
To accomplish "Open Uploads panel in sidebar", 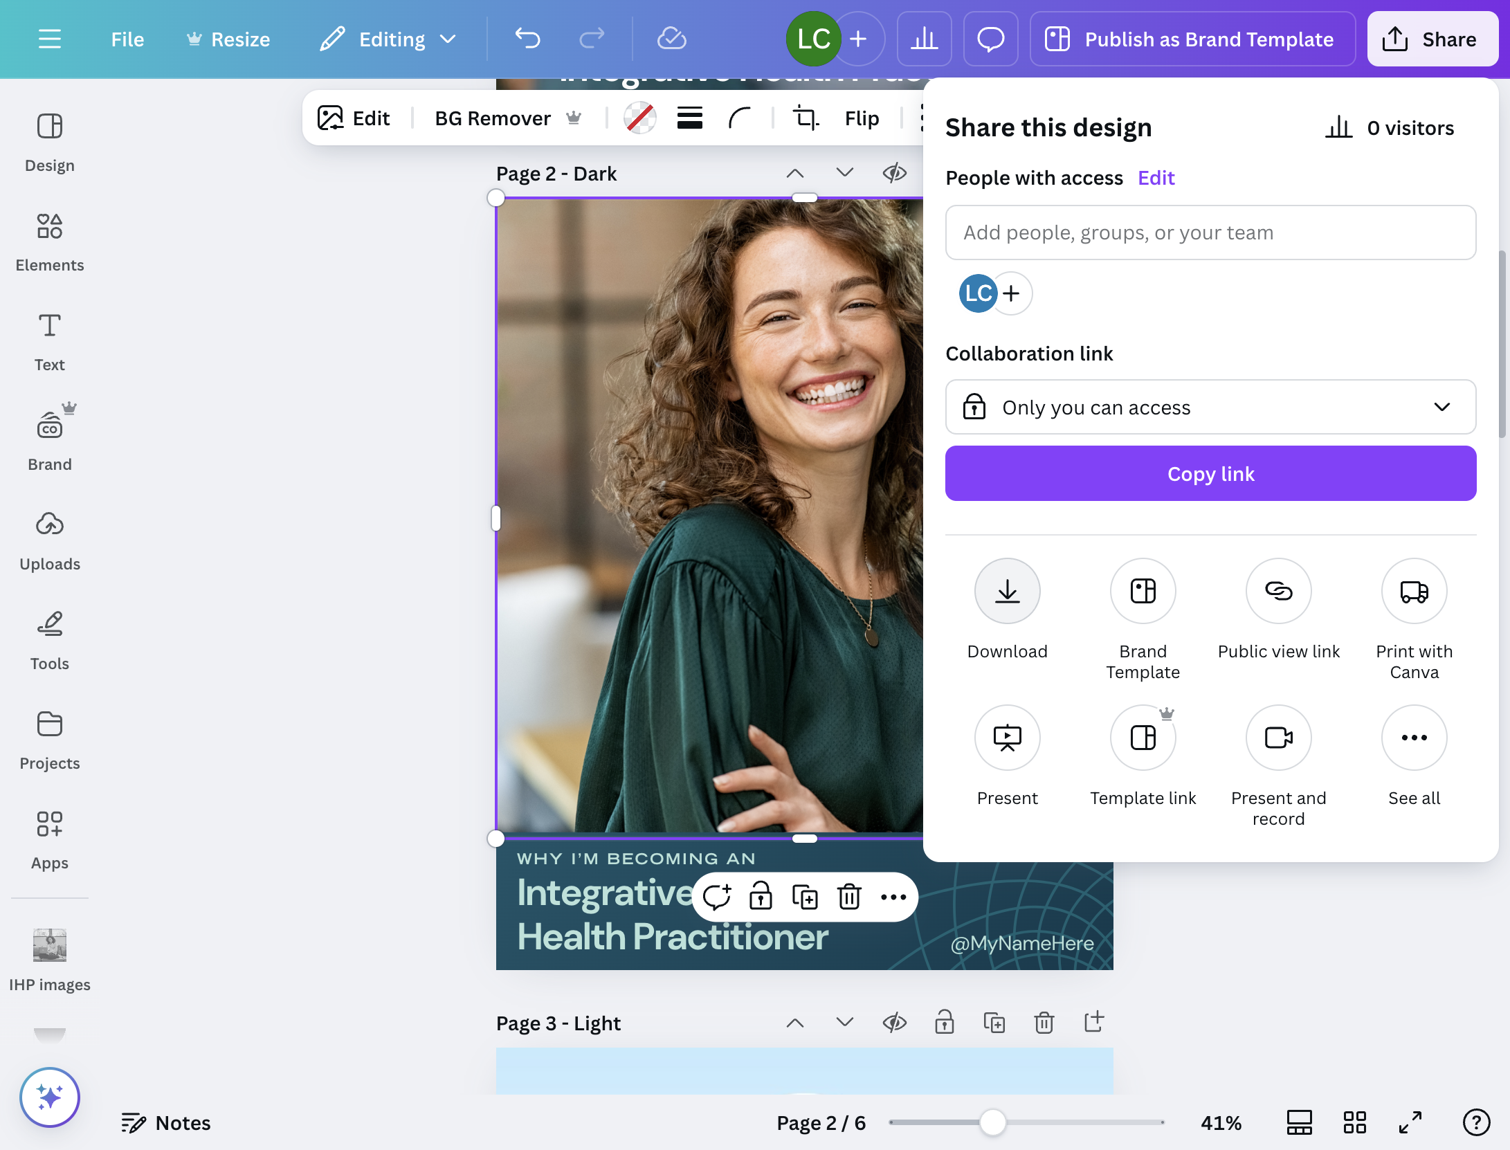I will [50, 542].
